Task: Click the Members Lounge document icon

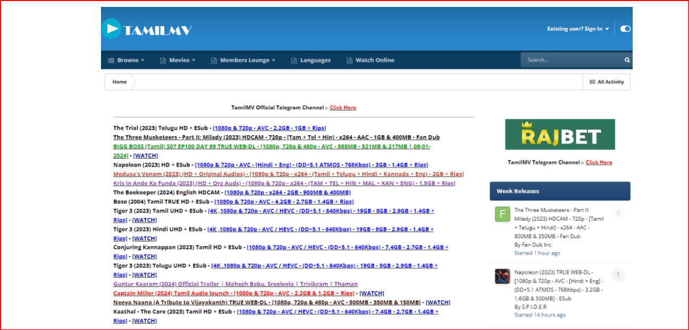Action: tap(214, 60)
